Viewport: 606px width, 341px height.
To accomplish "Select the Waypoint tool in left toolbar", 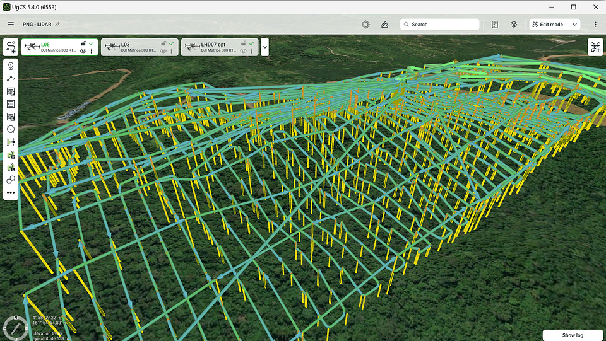I will click(11, 66).
